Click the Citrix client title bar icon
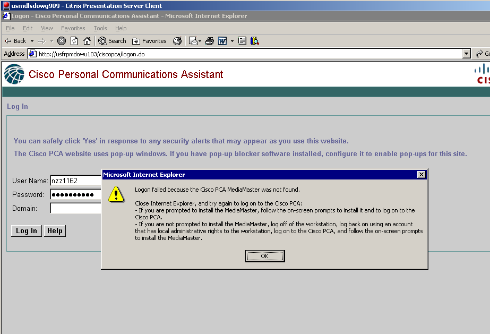The width and height of the screenshot is (490, 334). pos(6,5)
